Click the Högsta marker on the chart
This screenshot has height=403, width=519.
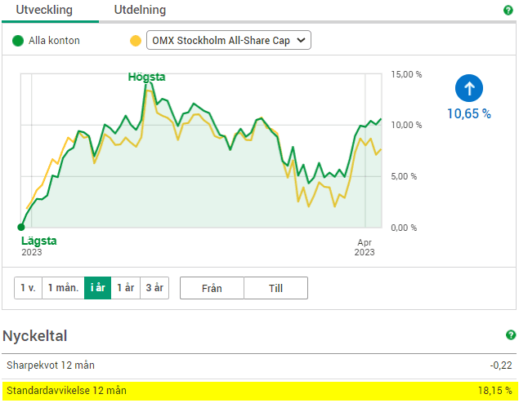146,77
